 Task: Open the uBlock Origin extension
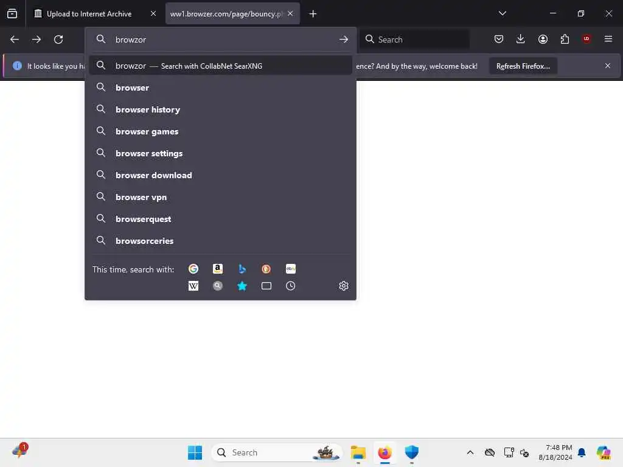tap(586, 38)
